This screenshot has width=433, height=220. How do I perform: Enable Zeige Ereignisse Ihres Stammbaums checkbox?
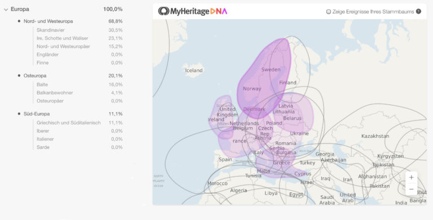(329, 12)
